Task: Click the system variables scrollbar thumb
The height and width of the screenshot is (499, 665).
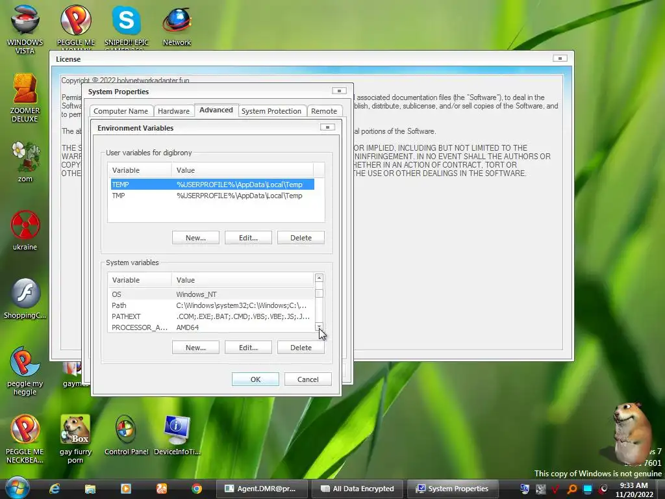Action: (x=320, y=293)
